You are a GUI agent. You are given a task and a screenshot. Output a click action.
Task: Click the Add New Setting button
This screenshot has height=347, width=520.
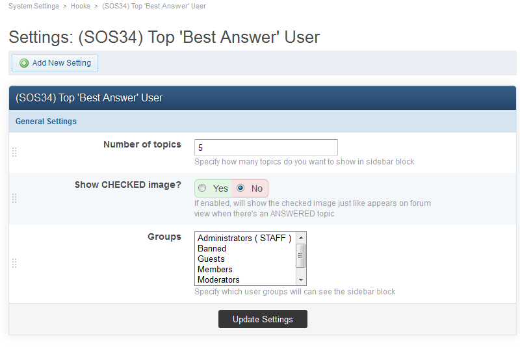(x=55, y=63)
